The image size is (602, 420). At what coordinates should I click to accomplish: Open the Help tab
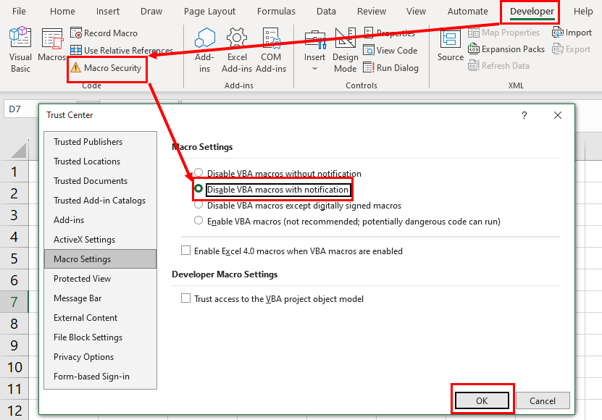tap(583, 11)
